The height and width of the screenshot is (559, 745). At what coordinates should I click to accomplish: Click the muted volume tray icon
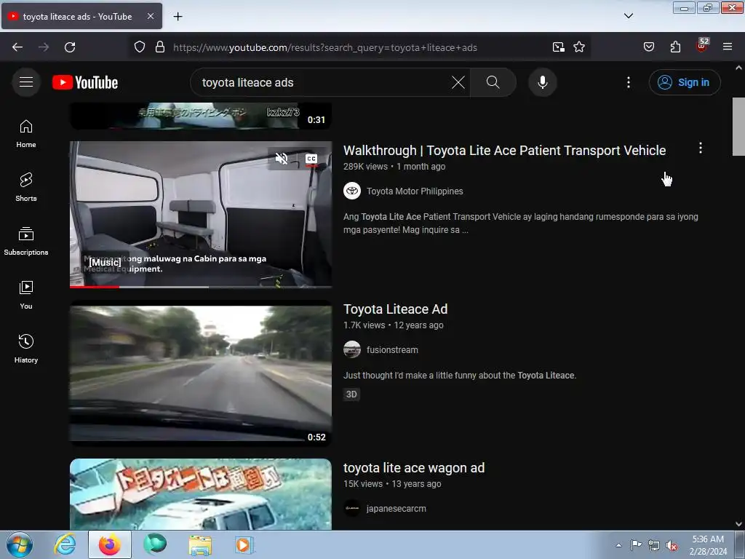click(x=672, y=545)
